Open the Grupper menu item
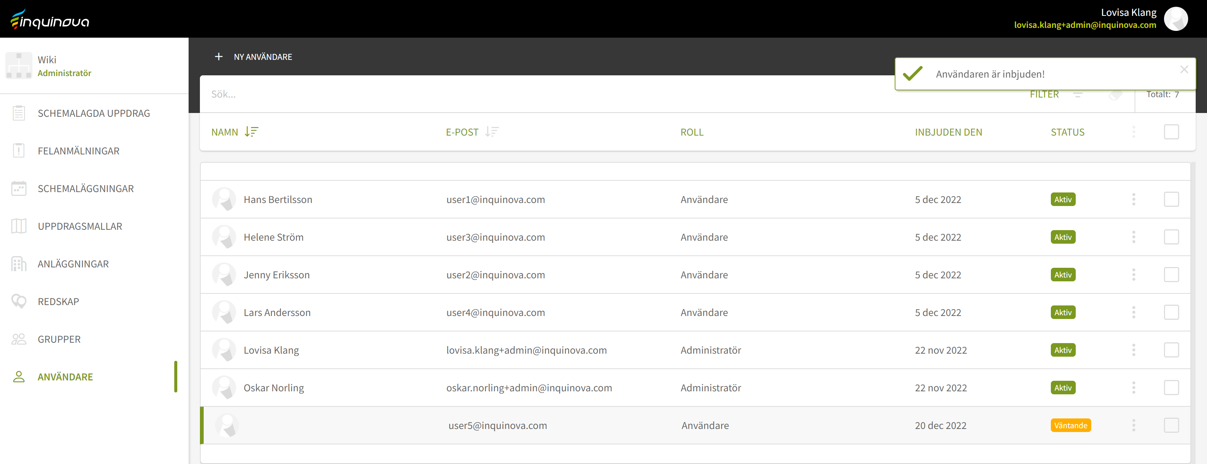The width and height of the screenshot is (1207, 464). pyautogui.click(x=59, y=339)
